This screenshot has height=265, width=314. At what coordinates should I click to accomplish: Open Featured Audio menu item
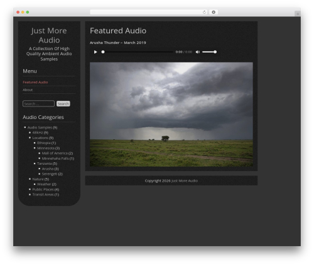[x=35, y=82]
